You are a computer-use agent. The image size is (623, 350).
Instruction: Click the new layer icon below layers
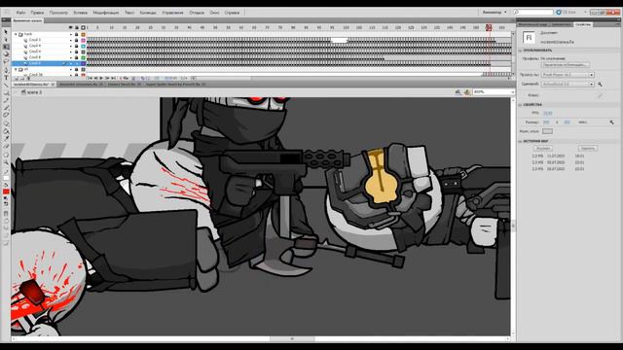pyautogui.click(x=17, y=79)
